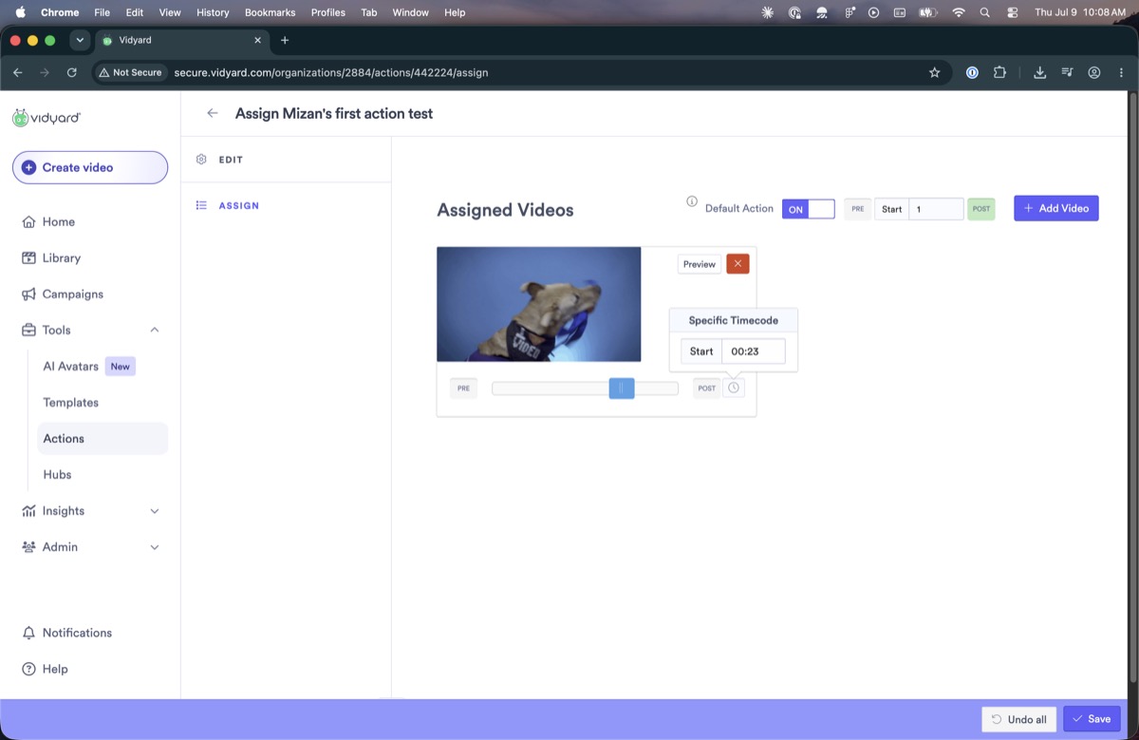This screenshot has width=1139, height=740.
Task: Click the Library icon in the sidebar
Action: (x=28, y=257)
